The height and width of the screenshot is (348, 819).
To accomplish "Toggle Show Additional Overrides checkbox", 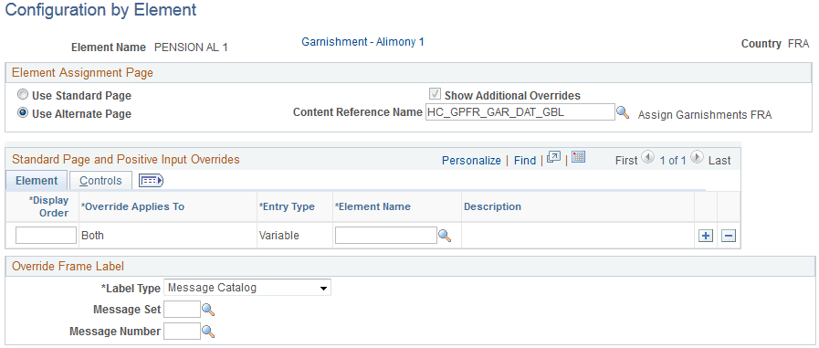I will (434, 95).
